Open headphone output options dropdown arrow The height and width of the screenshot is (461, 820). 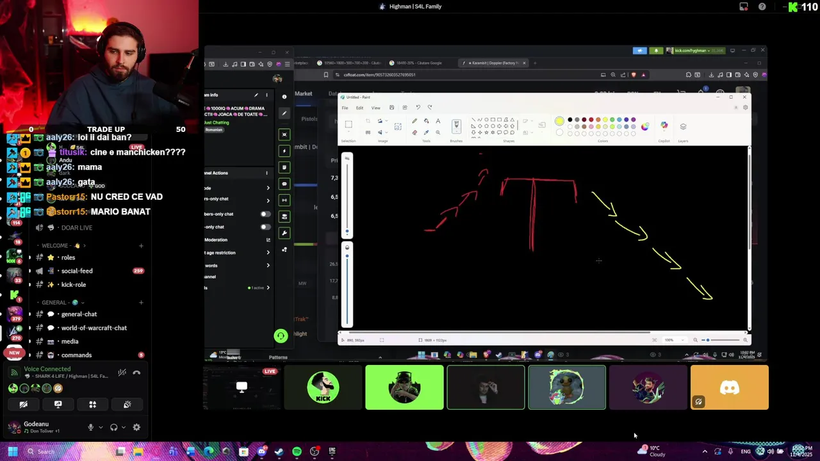[x=123, y=428]
